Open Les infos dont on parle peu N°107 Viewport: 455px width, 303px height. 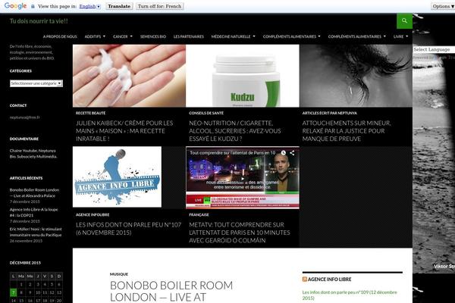coord(129,229)
